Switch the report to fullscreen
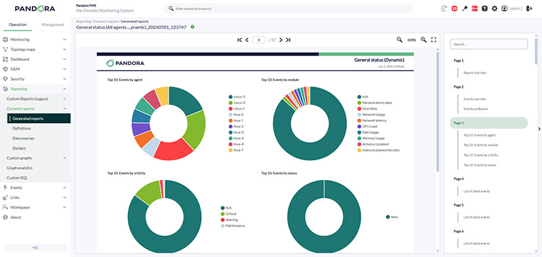Image resolution: width=542 pixels, height=257 pixels. click(434, 40)
